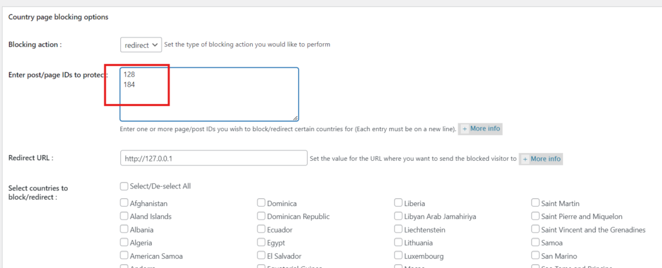This screenshot has width=662, height=268.
Task: Enable the Aland Islands checkbox
Action: (124, 216)
